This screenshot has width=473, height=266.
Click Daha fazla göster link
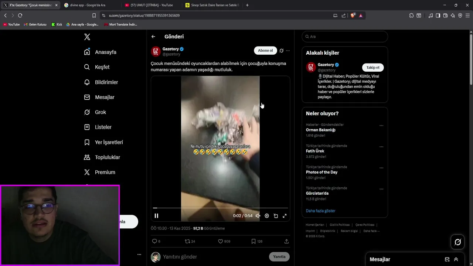[x=321, y=211]
